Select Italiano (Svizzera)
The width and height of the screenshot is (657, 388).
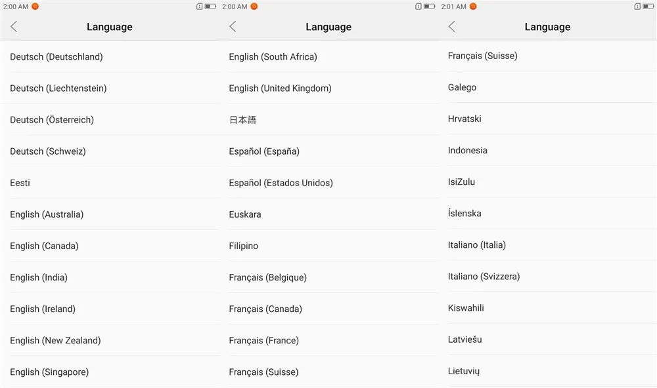548,277
